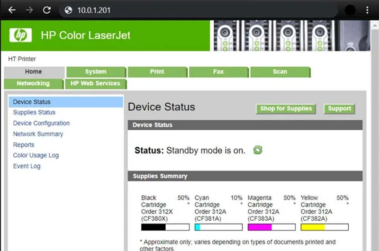Click the black cartridge level bar

pos(165,227)
